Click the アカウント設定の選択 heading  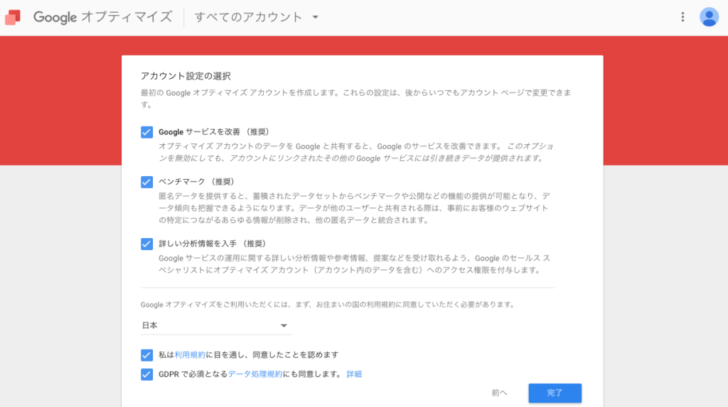point(186,76)
